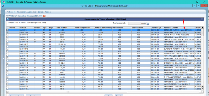Click the RA011216A número cell
This screenshot has width=209, height=96.
tap(26, 51)
